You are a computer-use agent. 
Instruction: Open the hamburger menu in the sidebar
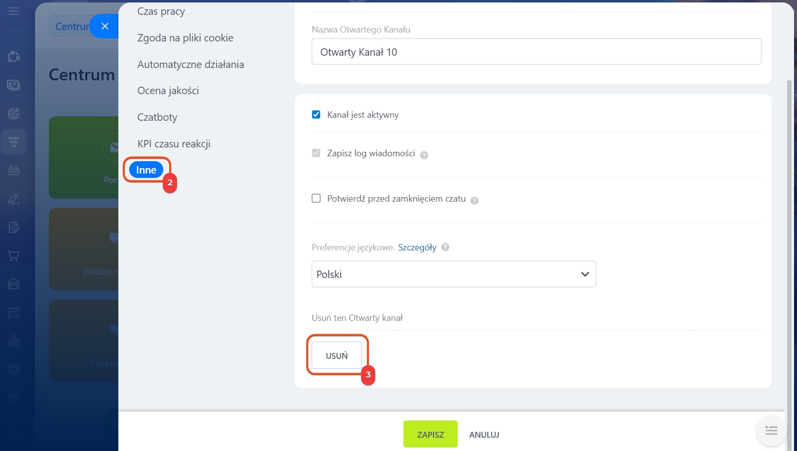13,11
